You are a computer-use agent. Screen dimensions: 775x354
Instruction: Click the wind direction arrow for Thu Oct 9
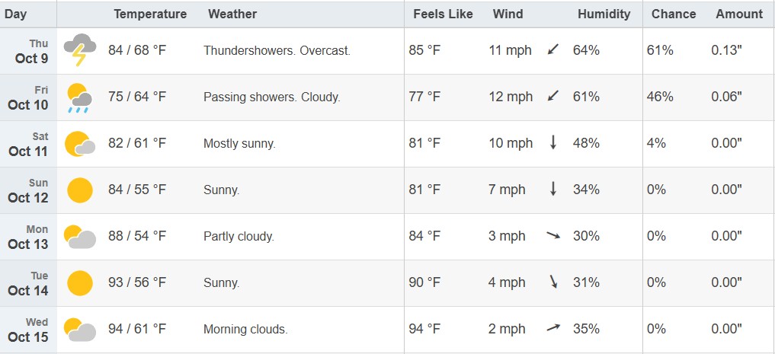click(x=553, y=50)
